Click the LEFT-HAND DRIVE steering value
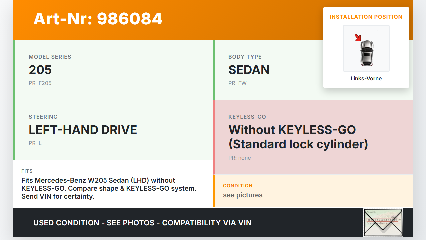 83,130
